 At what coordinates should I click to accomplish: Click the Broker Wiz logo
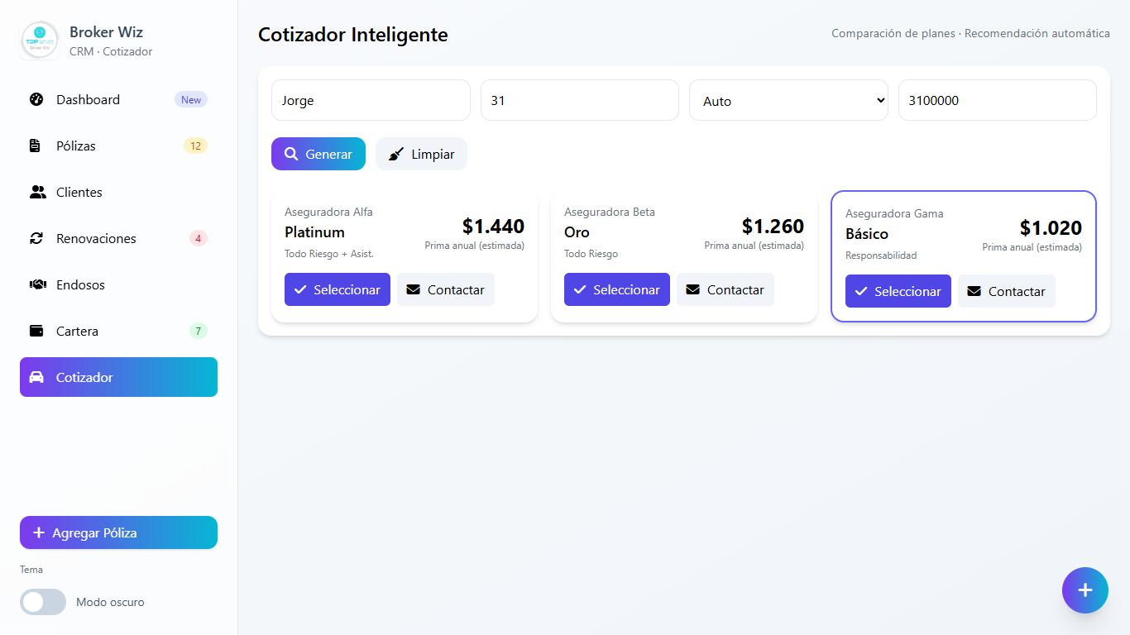tap(39, 41)
